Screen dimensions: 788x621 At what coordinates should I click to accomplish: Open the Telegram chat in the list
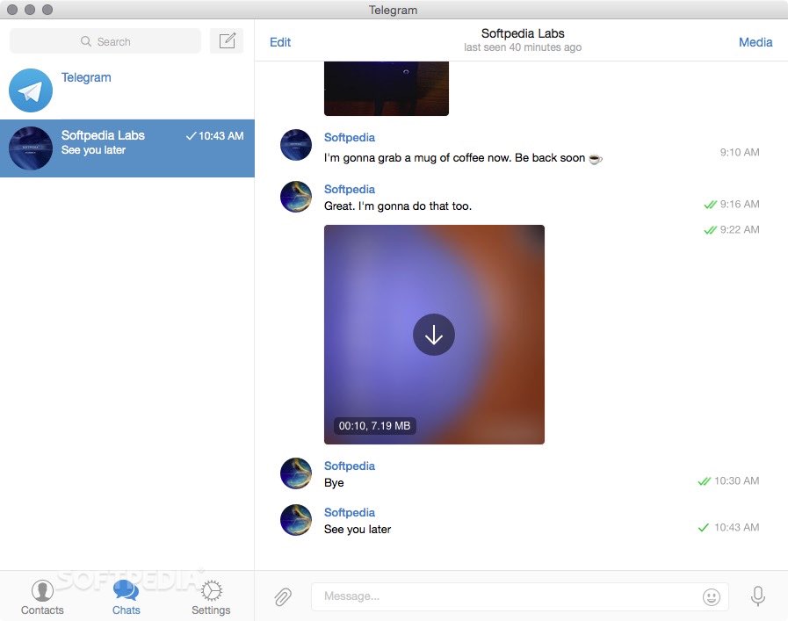pyautogui.click(x=127, y=90)
